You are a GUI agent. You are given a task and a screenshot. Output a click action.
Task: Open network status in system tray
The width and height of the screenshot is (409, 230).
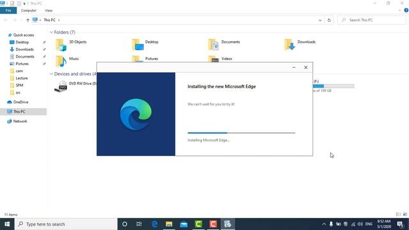coord(353,224)
